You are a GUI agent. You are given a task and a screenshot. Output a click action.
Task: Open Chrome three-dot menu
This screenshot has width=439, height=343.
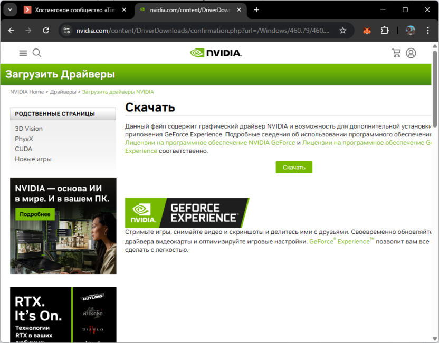[x=428, y=30]
